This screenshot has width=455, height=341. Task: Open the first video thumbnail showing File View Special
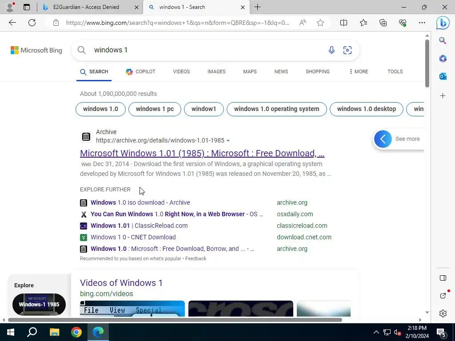coord(132,309)
